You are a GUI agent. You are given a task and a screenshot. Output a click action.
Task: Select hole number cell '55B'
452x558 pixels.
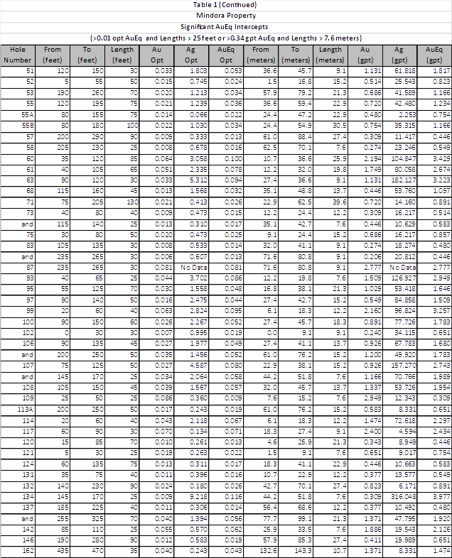click(28, 126)
